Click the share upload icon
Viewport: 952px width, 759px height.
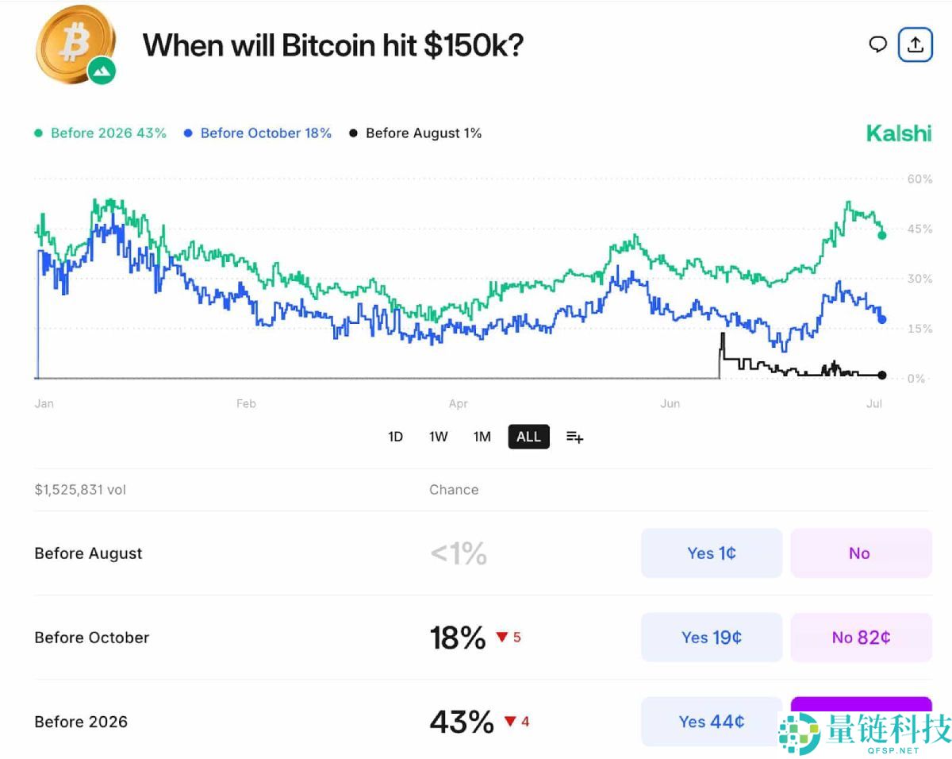click(x=915, y=44)
